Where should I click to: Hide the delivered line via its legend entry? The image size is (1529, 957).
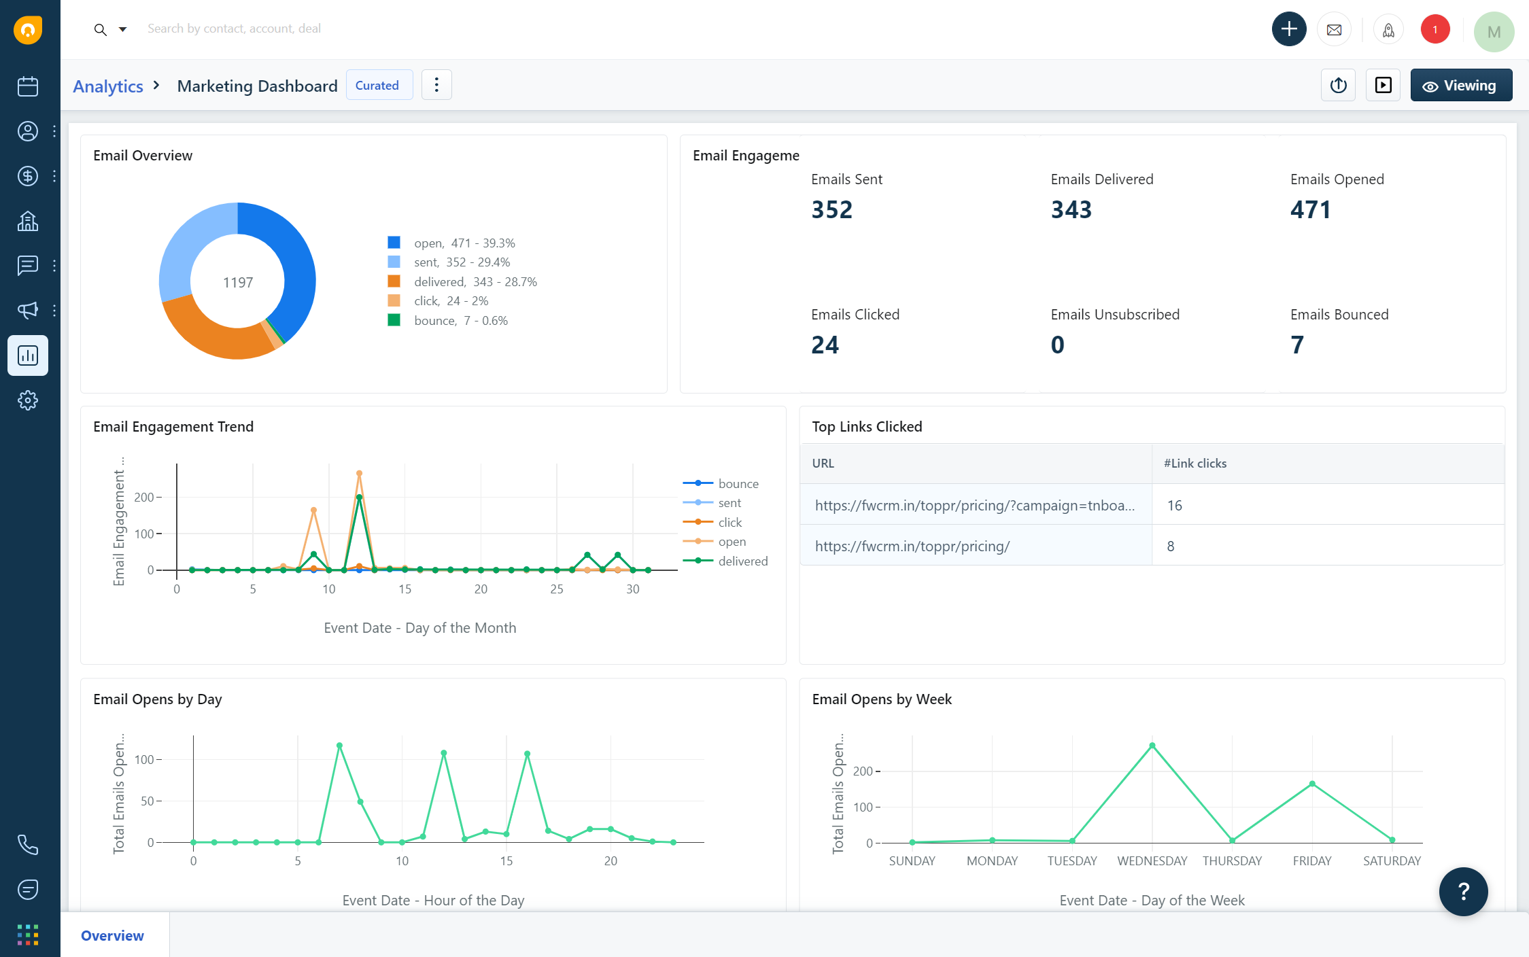[742, 561]
